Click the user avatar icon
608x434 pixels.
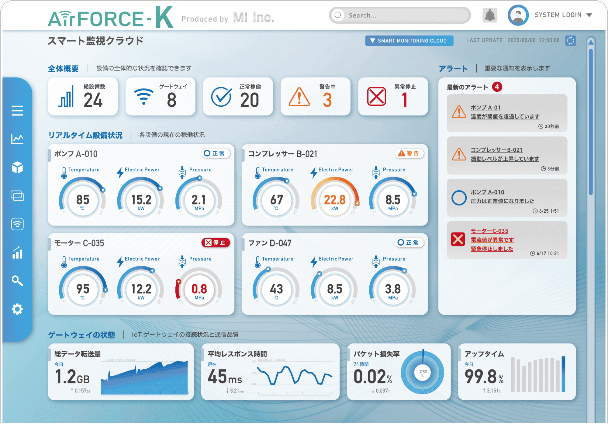(518, 15)
